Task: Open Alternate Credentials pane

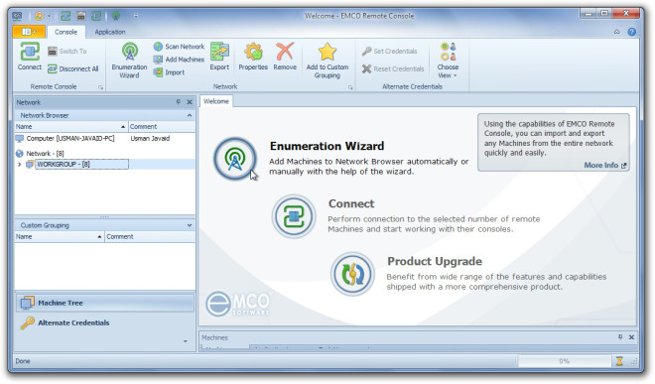Action: tap(105, 322)
